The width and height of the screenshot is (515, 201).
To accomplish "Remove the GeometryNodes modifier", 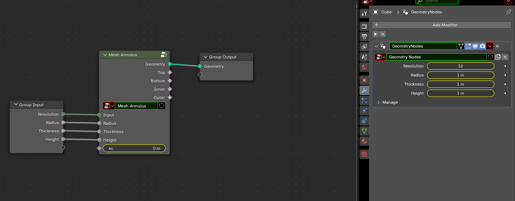I will 497,46.
